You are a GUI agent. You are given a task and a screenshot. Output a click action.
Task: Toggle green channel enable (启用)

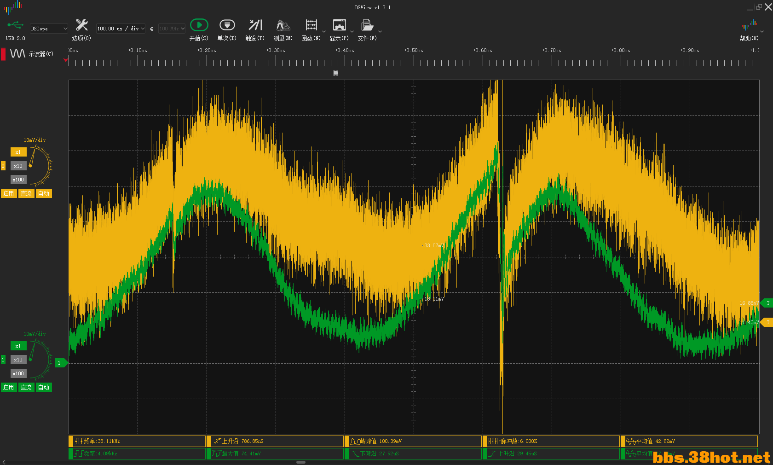point(9,387)
